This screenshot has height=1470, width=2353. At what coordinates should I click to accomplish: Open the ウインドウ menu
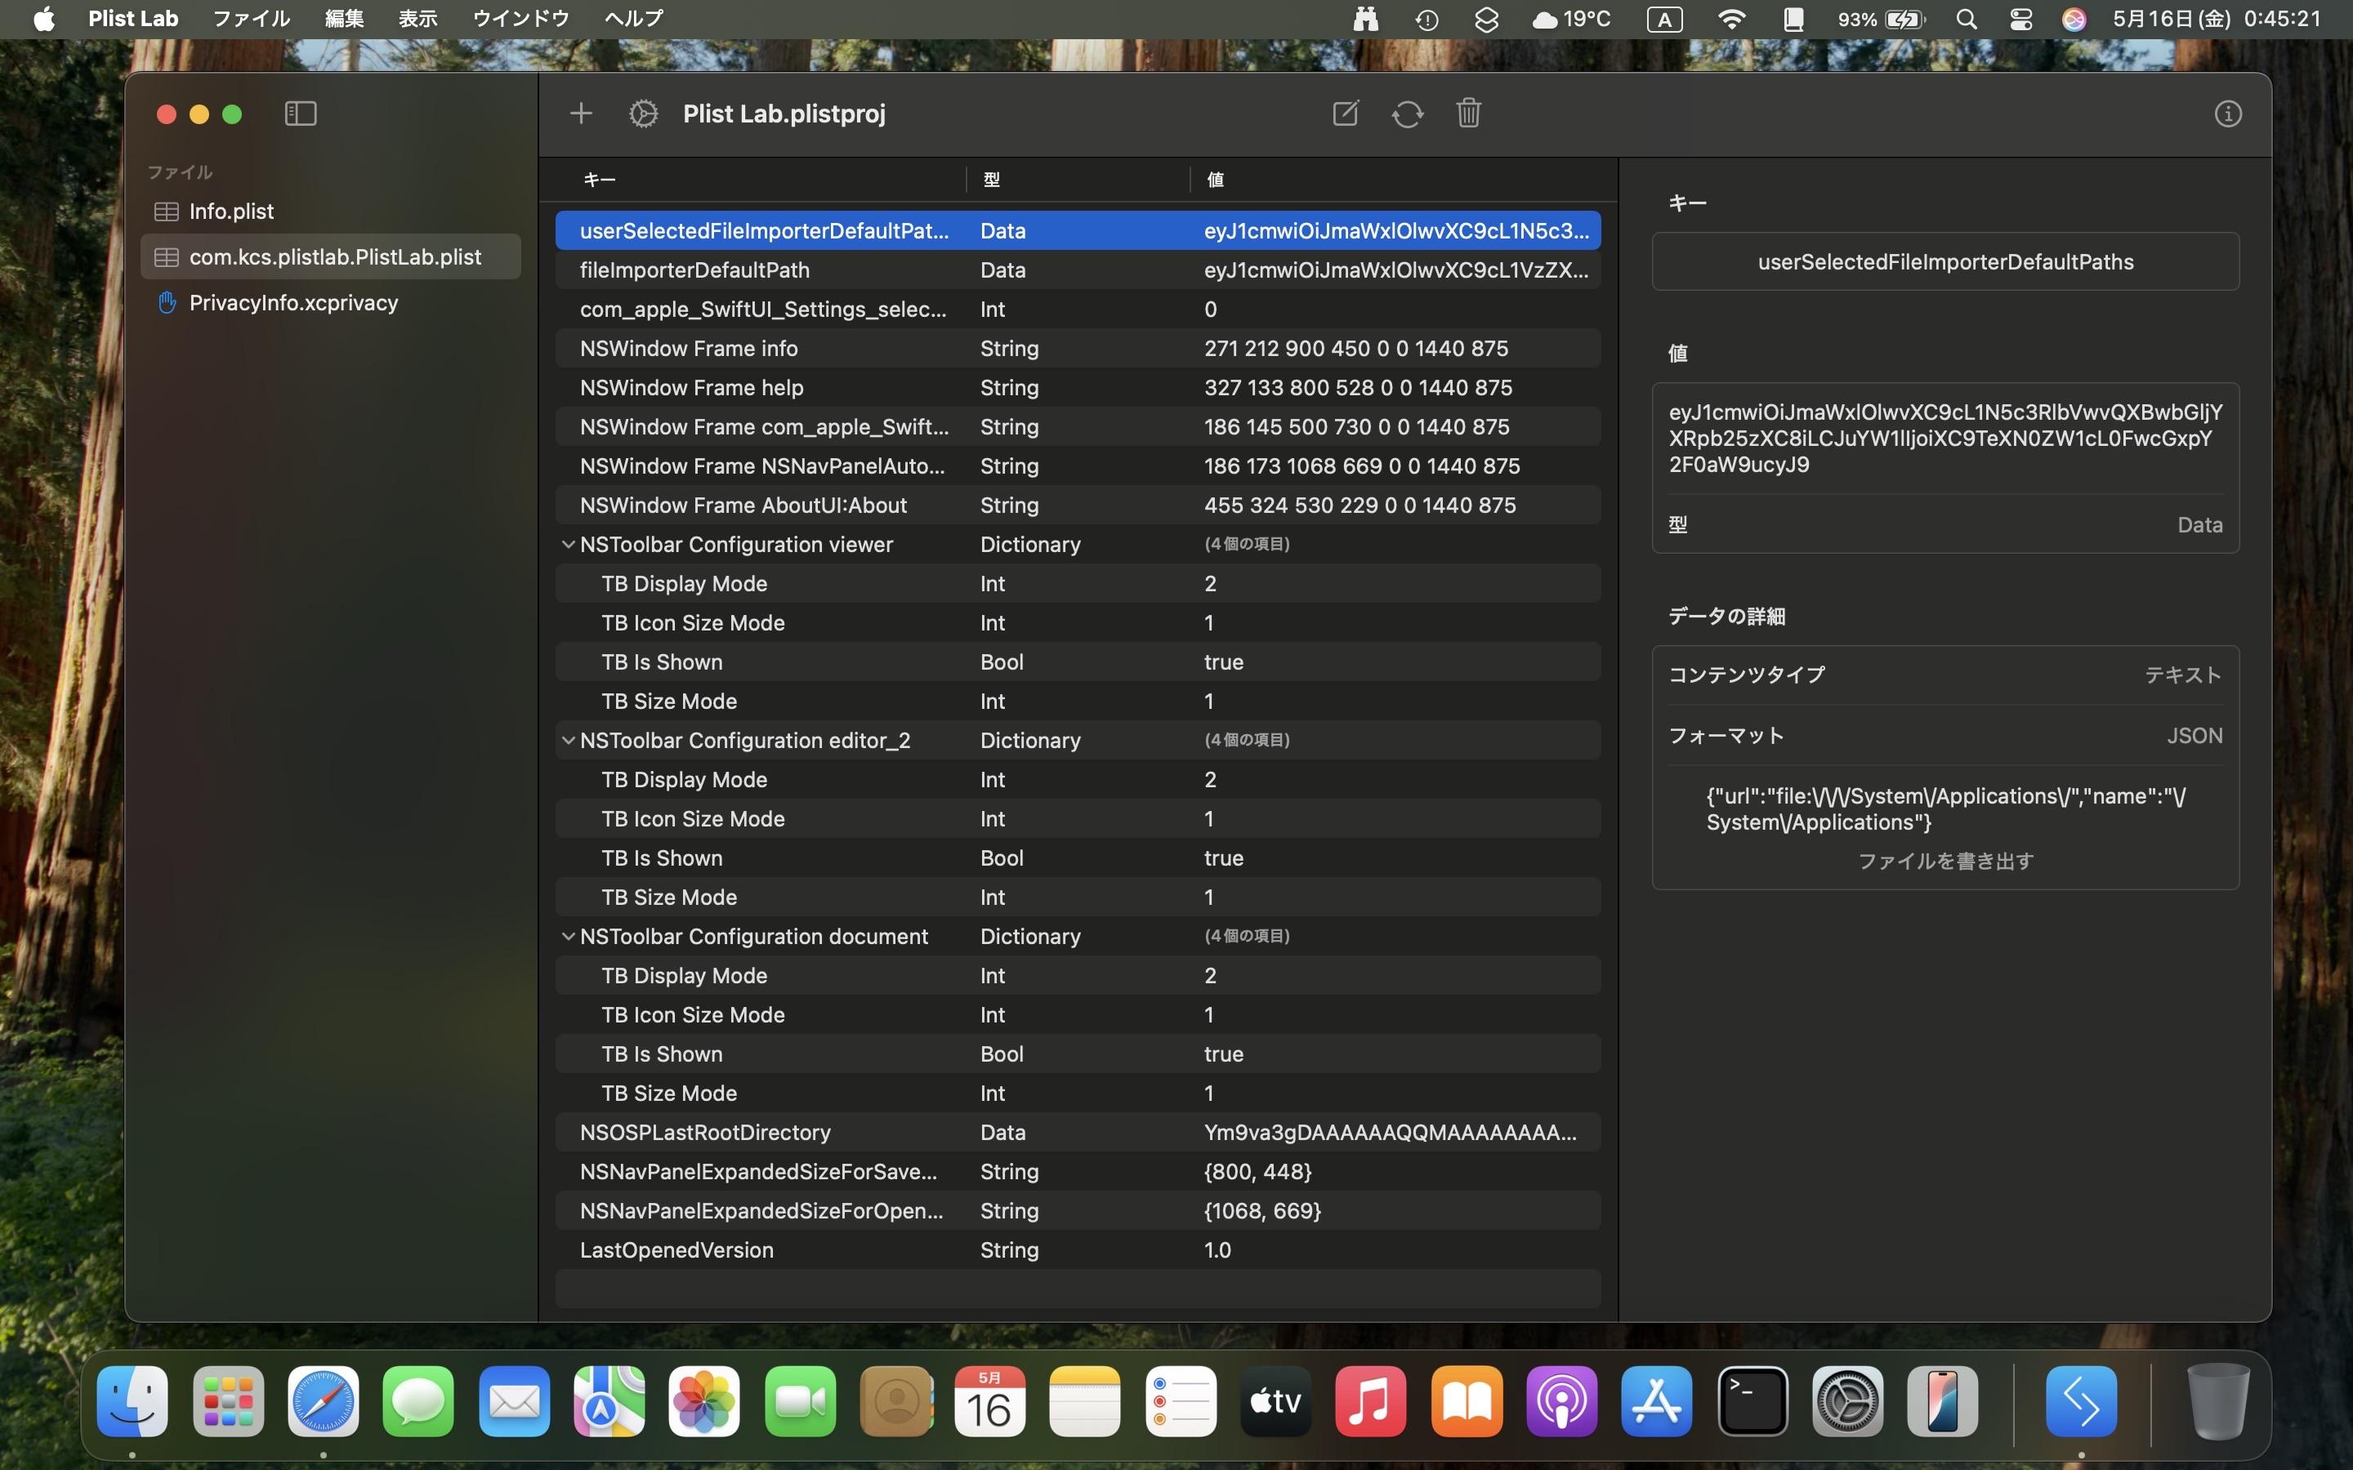coord(520,19)
